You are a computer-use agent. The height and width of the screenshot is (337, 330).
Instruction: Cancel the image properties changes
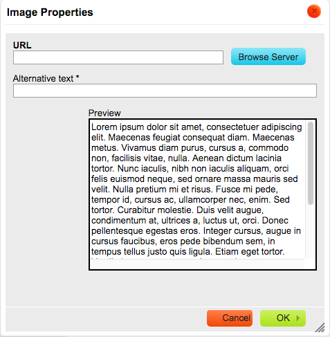tap(230, 318)
